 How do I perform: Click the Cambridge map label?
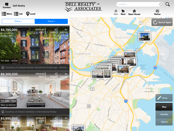pos(83,53)
